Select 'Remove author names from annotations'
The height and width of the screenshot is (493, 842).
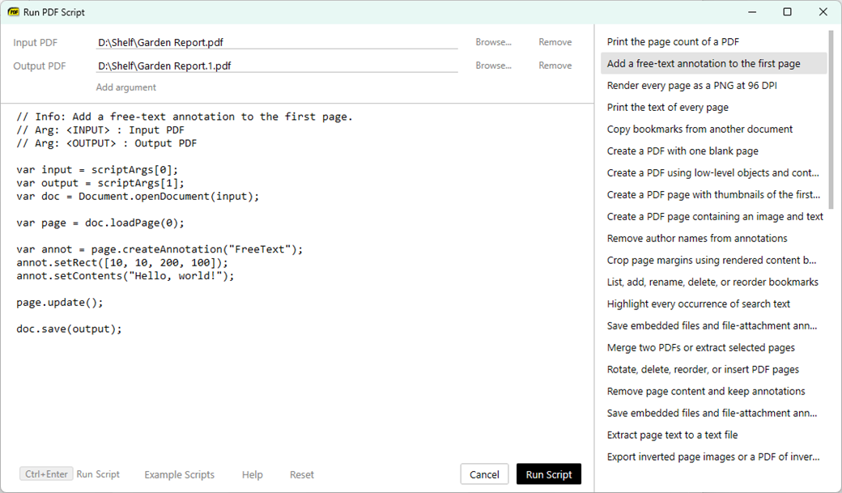tap(713, 239)
